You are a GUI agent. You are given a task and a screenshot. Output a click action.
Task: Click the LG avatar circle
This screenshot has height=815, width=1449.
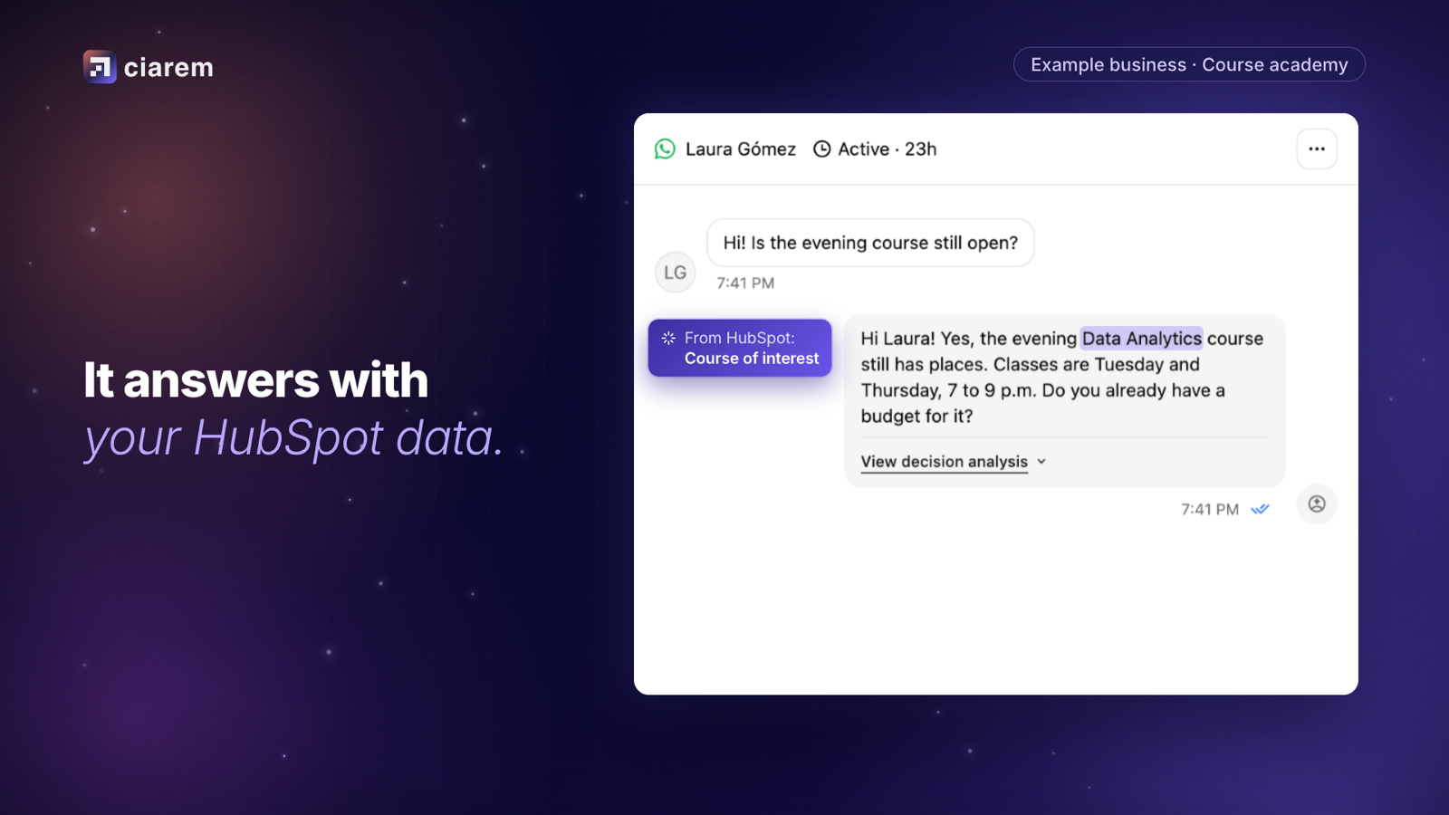675,273
